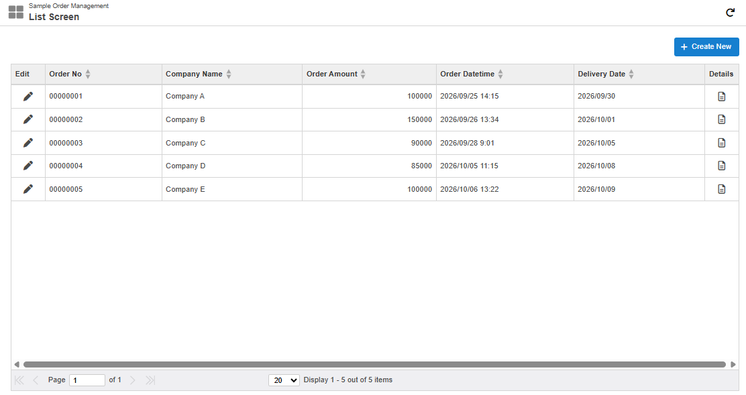746x395 pixels.
Task: Go to the first page
Action: (x=19, y=380)
